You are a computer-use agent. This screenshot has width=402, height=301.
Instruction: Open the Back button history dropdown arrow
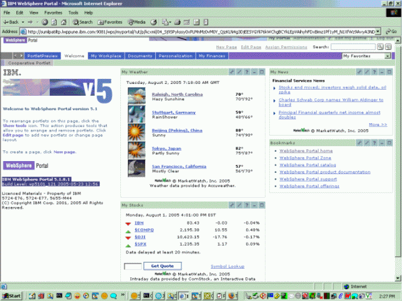pyautogui.click(x=24, y=22)
